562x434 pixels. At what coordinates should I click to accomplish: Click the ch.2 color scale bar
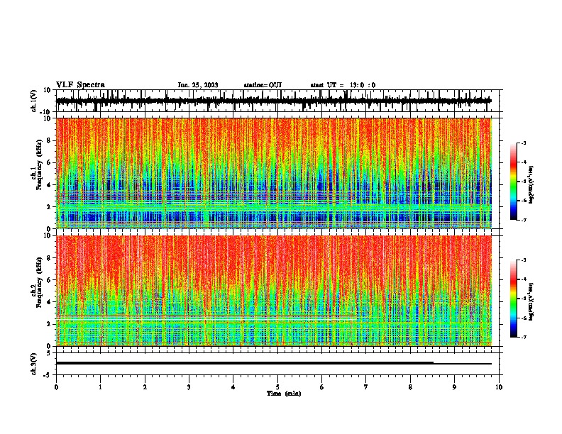point(513,299)
